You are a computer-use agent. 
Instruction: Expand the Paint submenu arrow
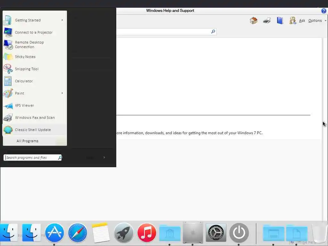click(x=62, y=93)
